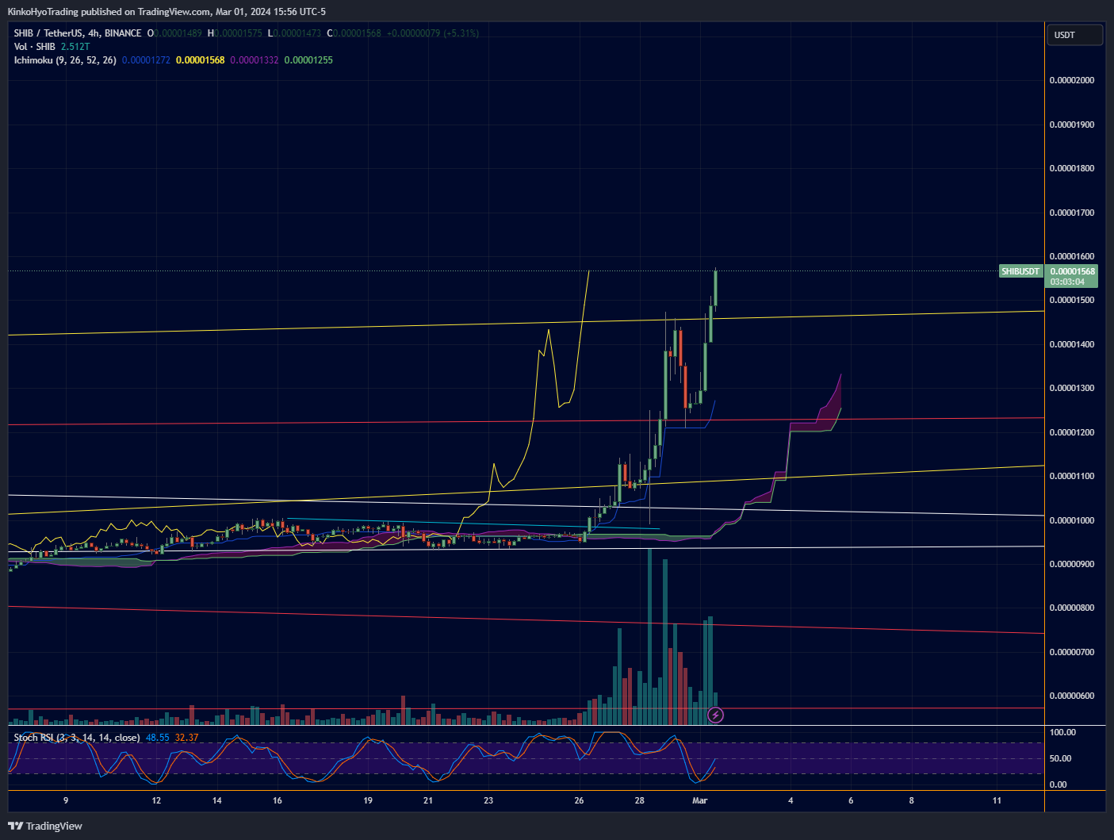Click the SHIBUSDT symbol tag on the price axis
This screenshot has width=1114, height=840.
point(1020,271)
